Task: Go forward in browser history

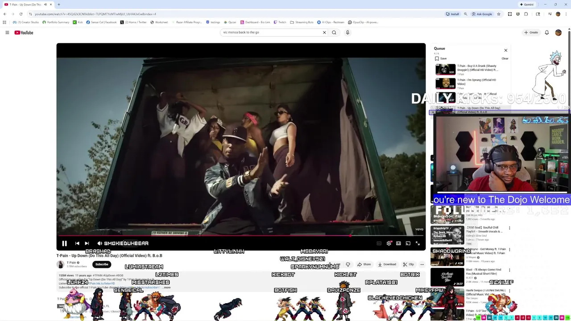Action: [x=13, y=14]
